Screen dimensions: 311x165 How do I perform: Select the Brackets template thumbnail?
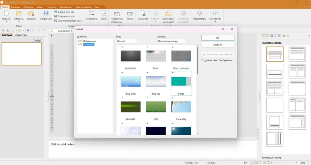tap(131, 107)
